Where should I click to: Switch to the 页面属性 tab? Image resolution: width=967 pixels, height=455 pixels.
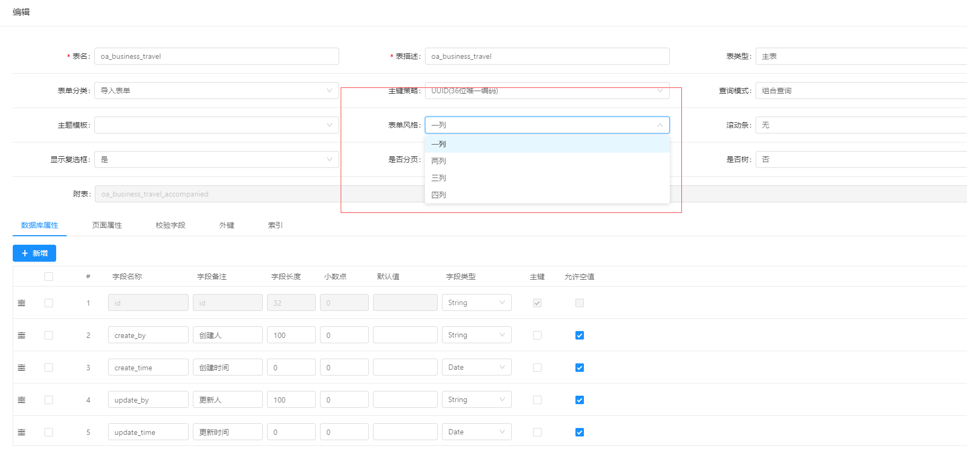pos(107,225)
